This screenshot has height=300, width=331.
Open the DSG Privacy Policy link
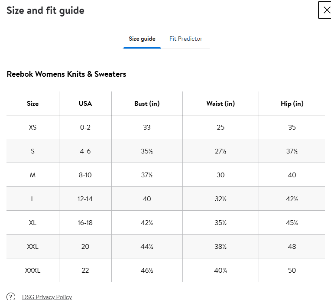point(47,297)
